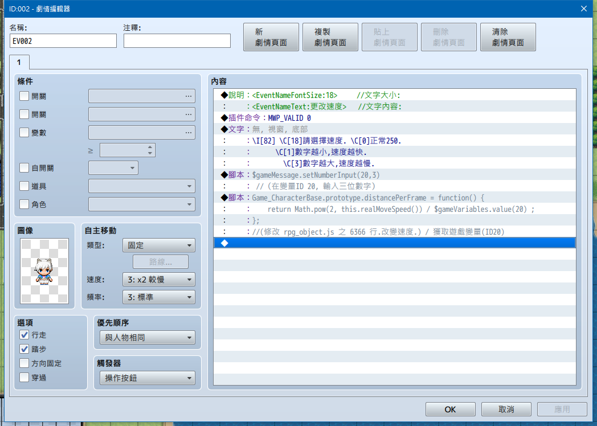
Task: Confirm the dialog with OK
Action: pos(451,409)
